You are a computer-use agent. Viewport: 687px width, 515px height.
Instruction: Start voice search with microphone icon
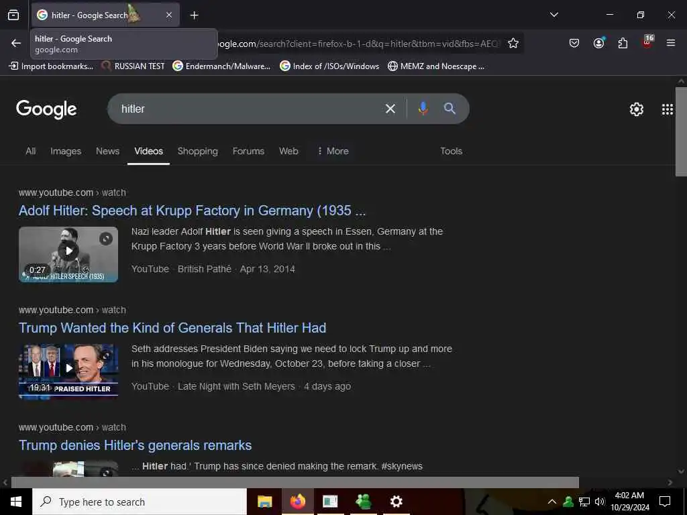[423, 108]
